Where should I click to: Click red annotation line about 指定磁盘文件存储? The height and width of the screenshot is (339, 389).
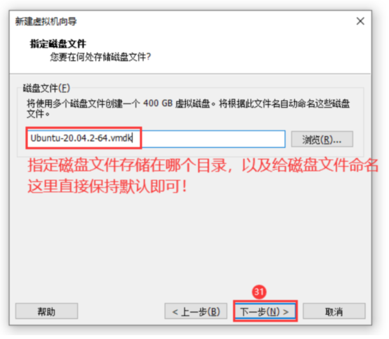tap(203, 165)
